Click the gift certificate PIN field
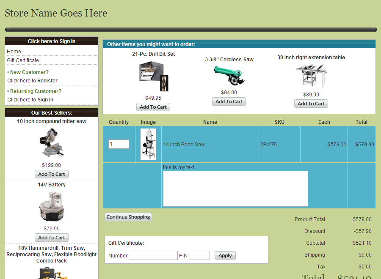 (x=199, y=255)
